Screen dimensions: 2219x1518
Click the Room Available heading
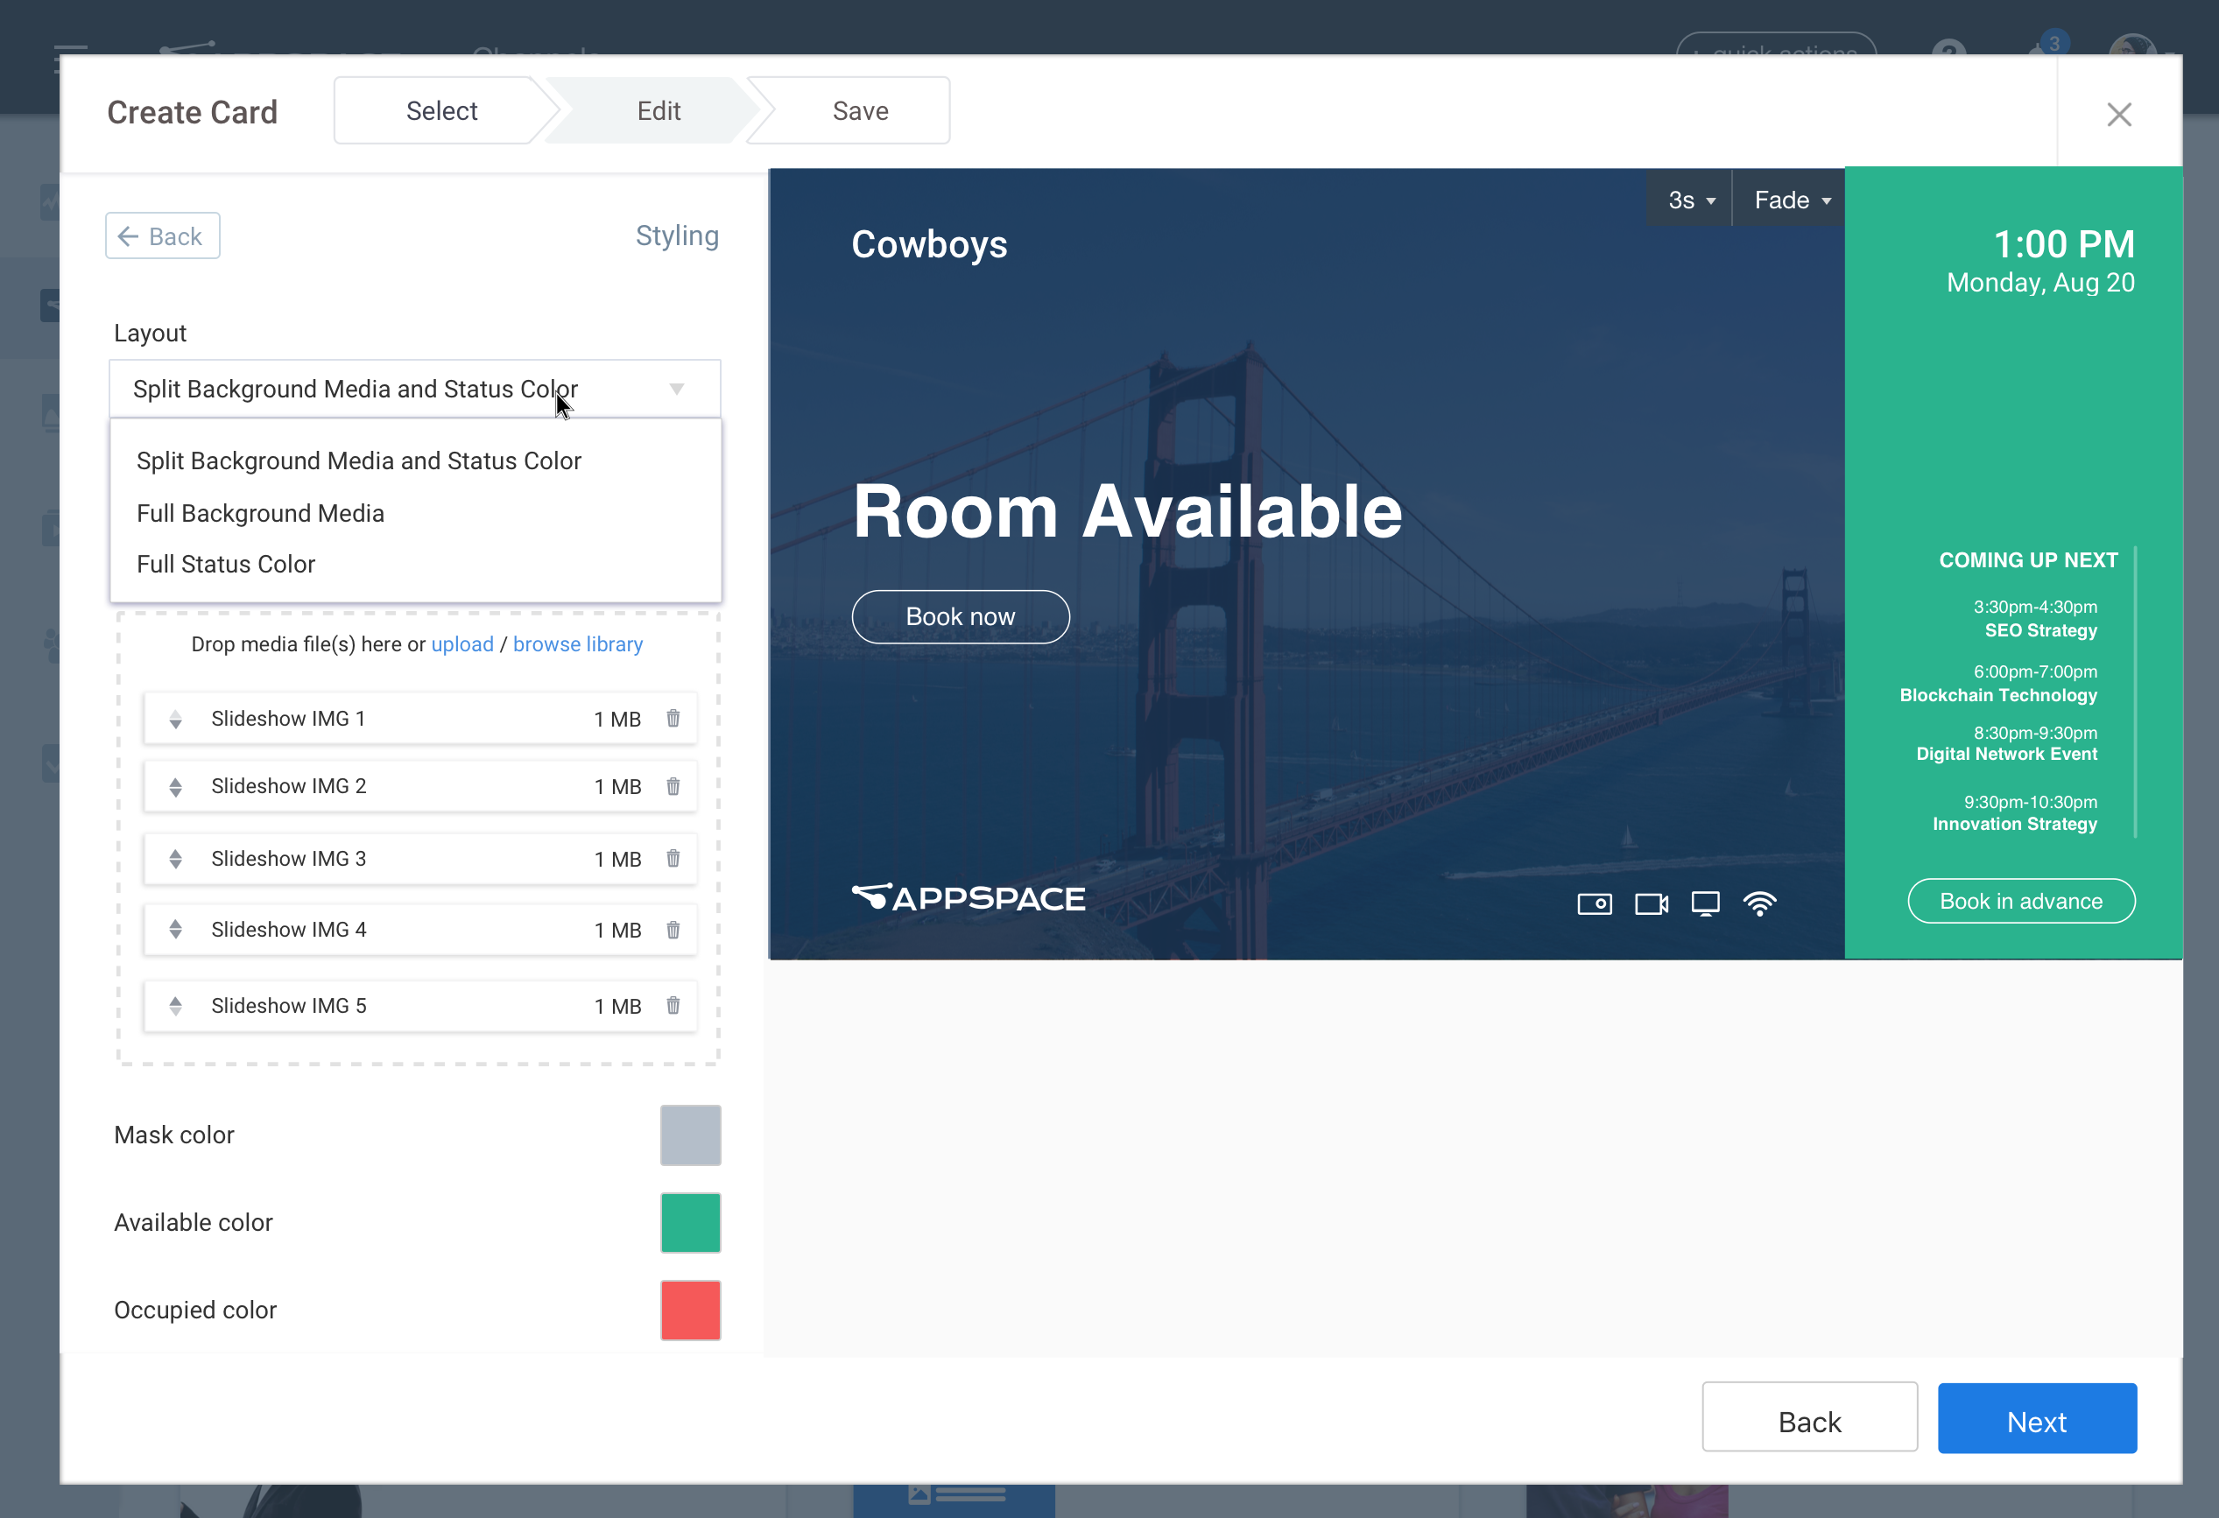point(1128,512)
